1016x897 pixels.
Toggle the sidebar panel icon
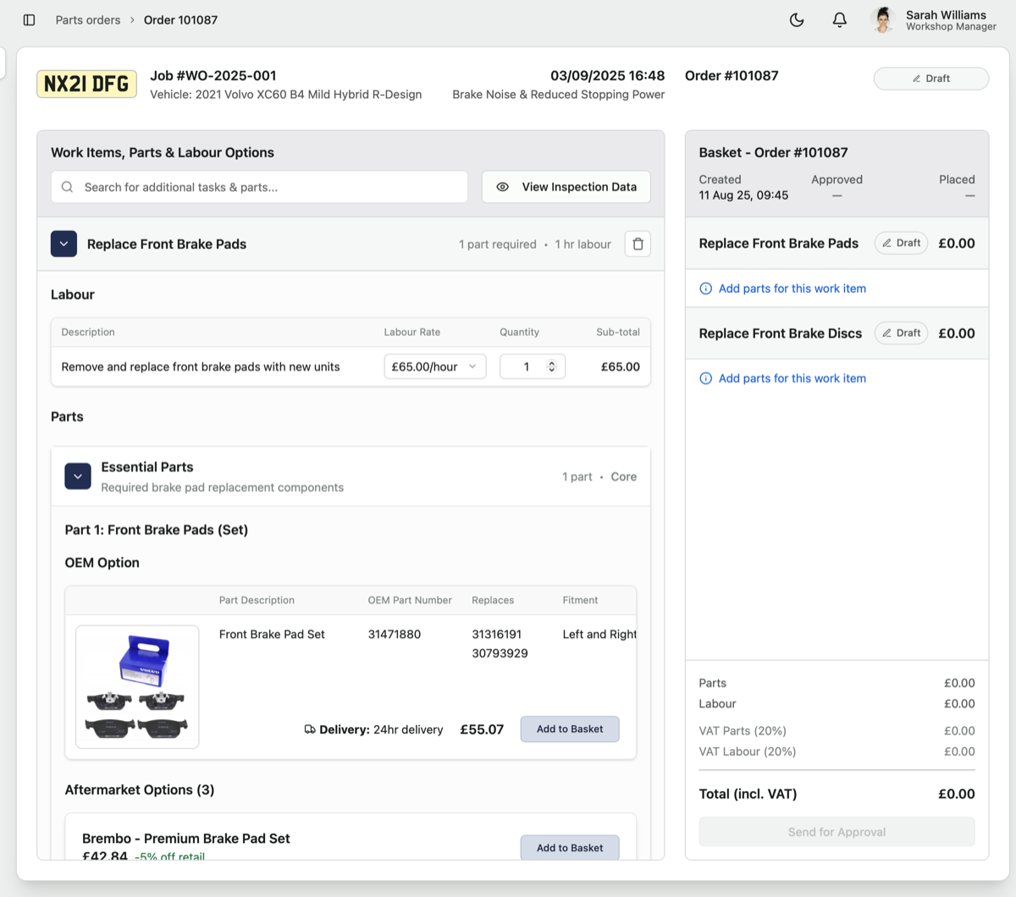click(30, 20)
